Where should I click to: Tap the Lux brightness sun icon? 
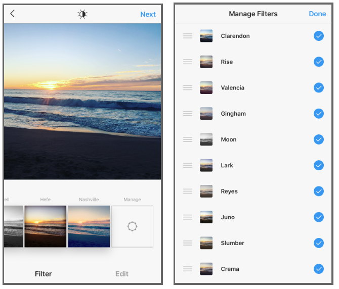pyautogui.click(x=82, y=14)
